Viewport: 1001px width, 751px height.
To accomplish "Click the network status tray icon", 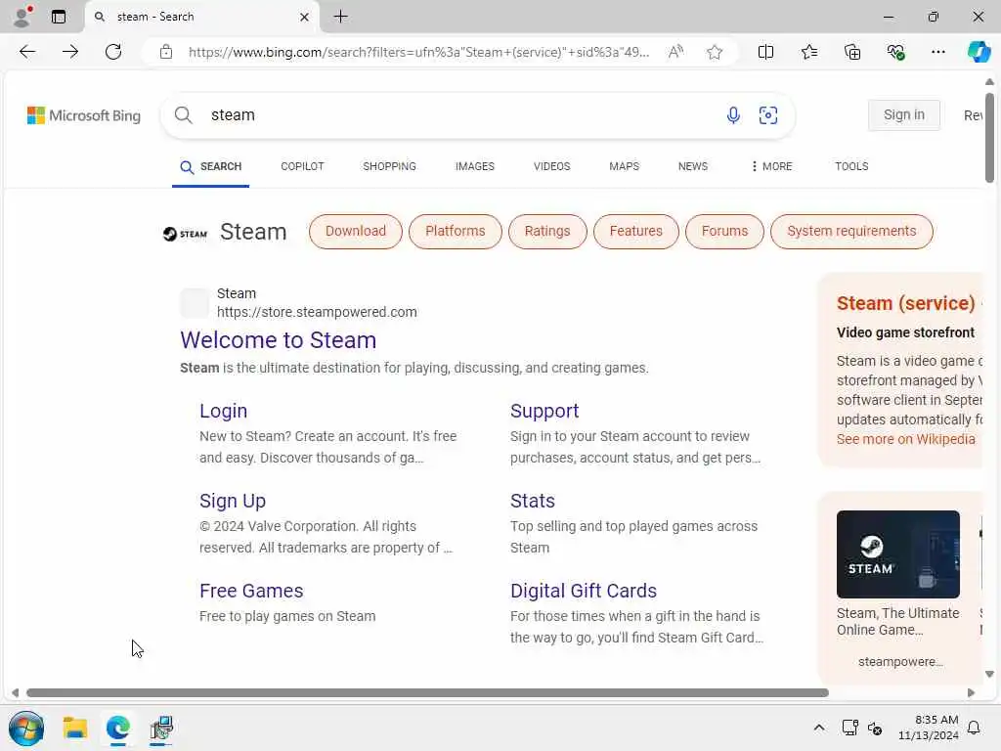I will click(x=849, y=728).
